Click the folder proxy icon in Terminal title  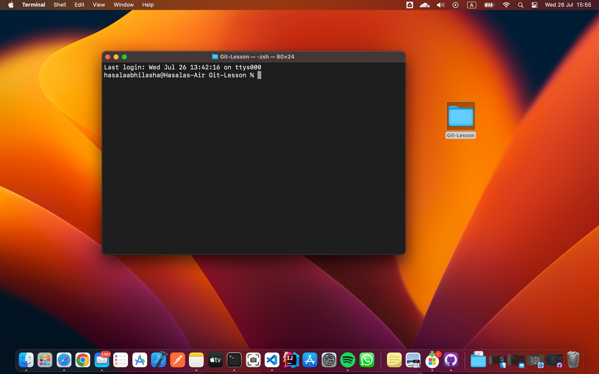coord(215,57)
